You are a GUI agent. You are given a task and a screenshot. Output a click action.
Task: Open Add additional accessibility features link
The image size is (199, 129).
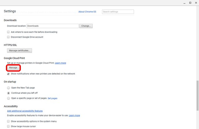click(25, 111)
